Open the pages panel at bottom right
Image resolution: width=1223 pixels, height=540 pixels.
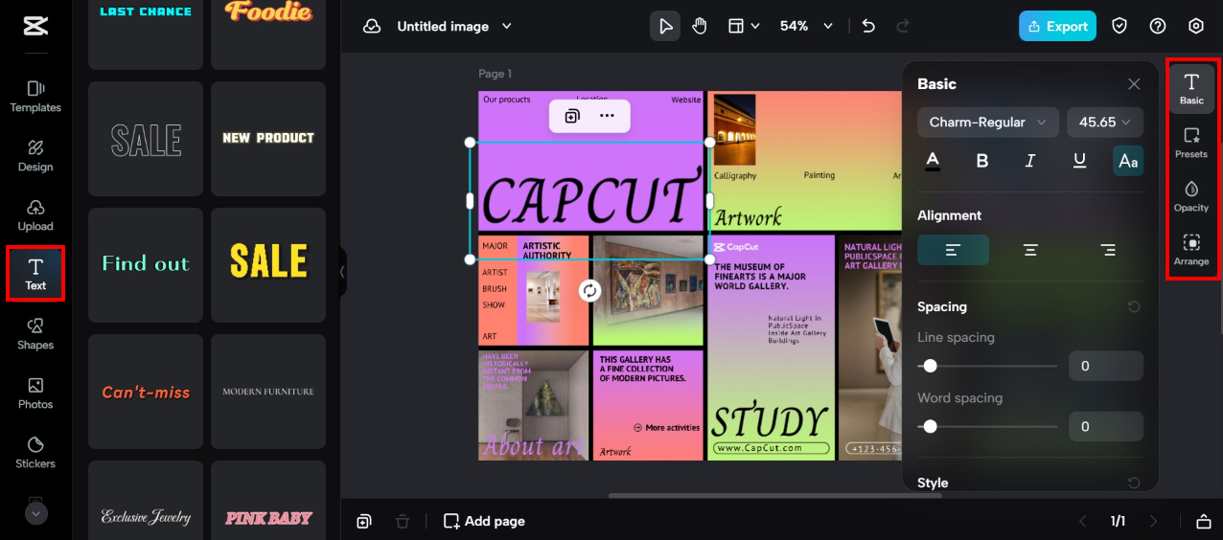[x=1204, y=521]
